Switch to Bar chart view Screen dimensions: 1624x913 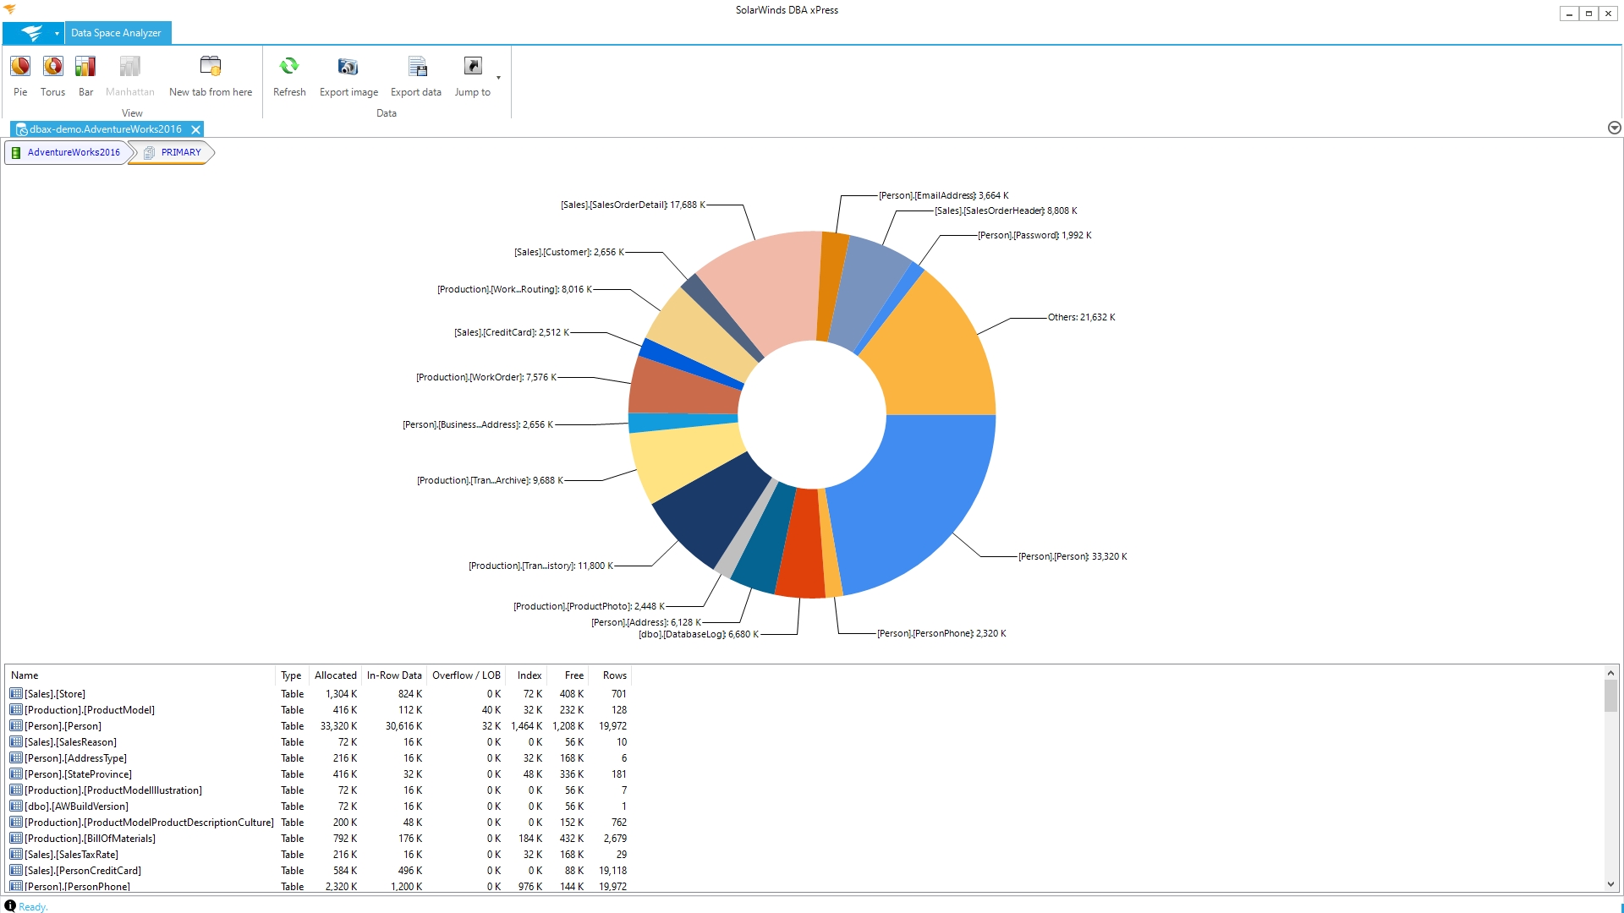click(x=85, y=68)
